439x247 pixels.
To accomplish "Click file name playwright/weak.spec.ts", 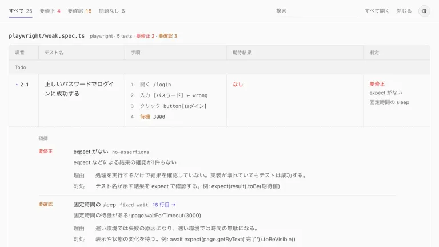I will (x=46, y=36).
